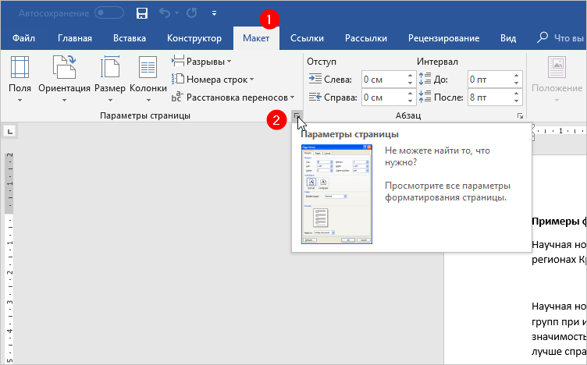Open the Ориентация page orientation tool
587x365 pixels.
click(x=64, y=78)
